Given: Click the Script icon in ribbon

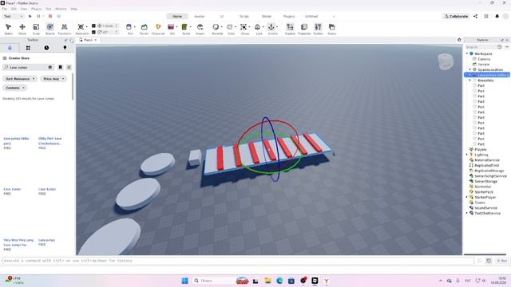Looking at the screenshot, I should pos(184,27).
